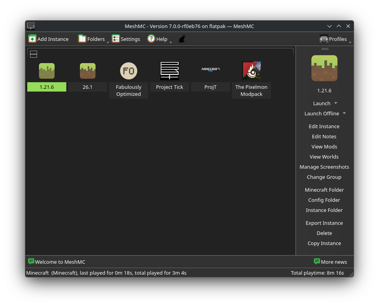
Task: Select The Pixelmon Modpack instance icon
Action: pyautogui.click(x=251, y=71)
